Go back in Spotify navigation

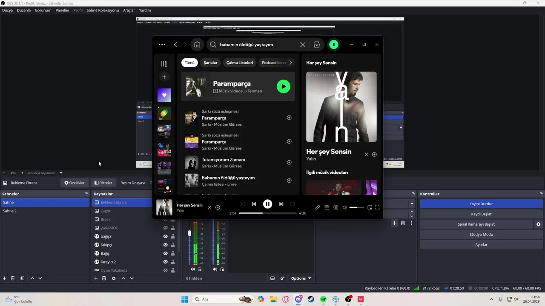[175, 44]
